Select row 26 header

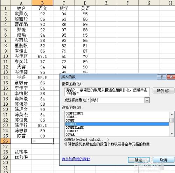click(x=6, y=141)
